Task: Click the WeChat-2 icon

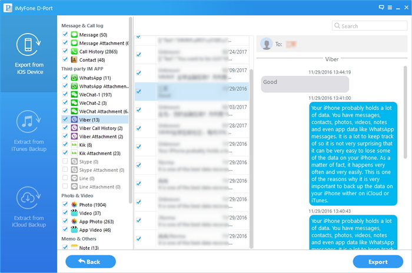Action: tap(74, 103)
